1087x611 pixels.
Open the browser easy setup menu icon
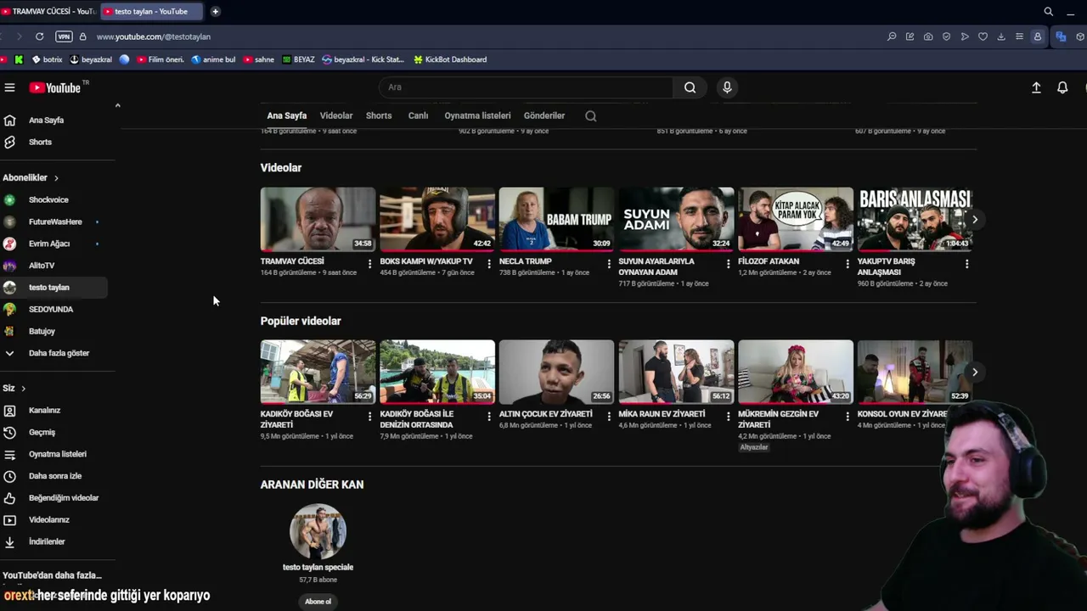click(x=1019, y=36)
